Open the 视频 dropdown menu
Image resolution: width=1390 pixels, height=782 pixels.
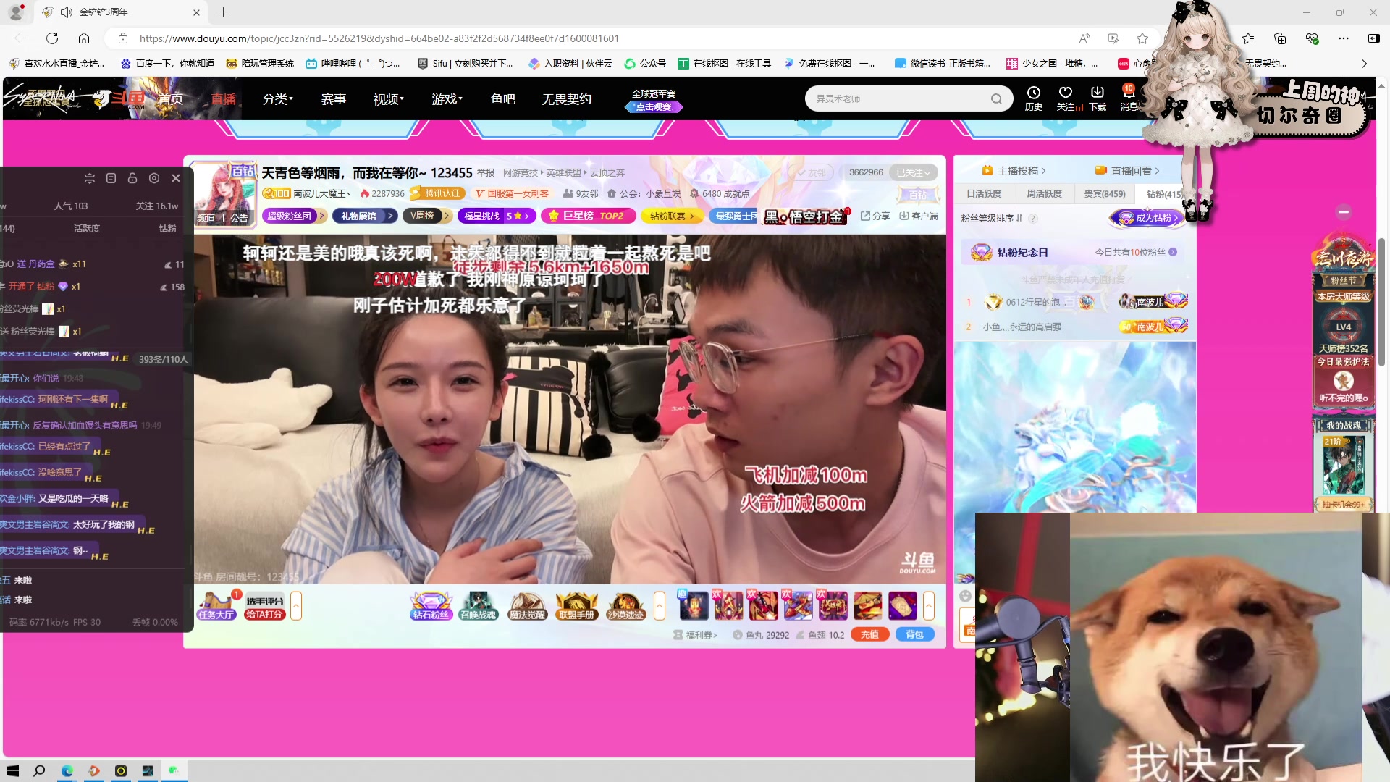pos(387,99)
